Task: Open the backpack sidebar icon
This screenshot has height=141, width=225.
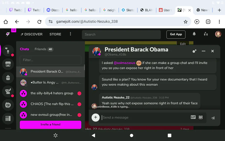Action: pos(8,78)
